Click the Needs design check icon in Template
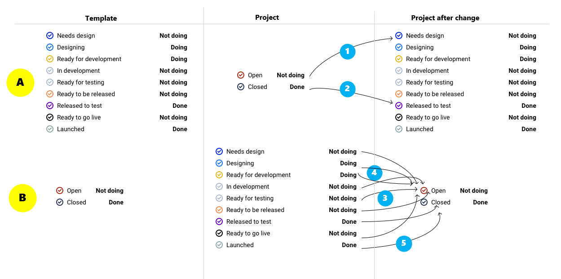Screen dimensions: 561x279 [x=50, y=35]
